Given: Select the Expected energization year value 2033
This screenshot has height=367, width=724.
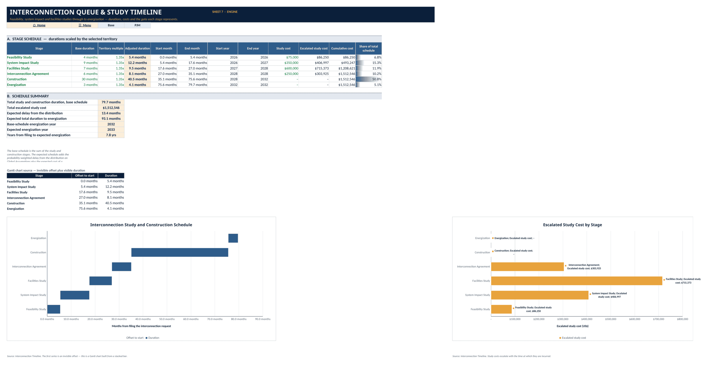Looking at the screenshot, I should [x=111, y=130].
